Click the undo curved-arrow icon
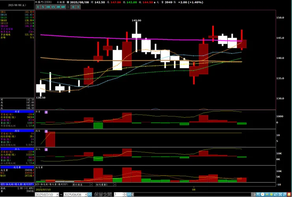This screenshot has height=197, width=292. tap(275, 194)
